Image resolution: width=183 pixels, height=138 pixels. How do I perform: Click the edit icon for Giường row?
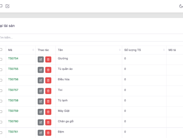click(x=41, y=60)
